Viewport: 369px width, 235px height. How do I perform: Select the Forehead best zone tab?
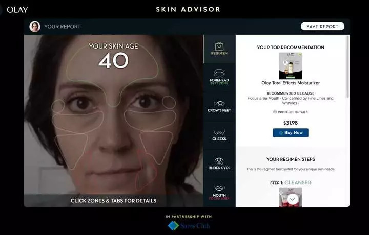pos(219,77)
